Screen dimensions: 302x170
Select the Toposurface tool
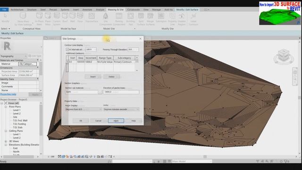[x=92, y=16]
